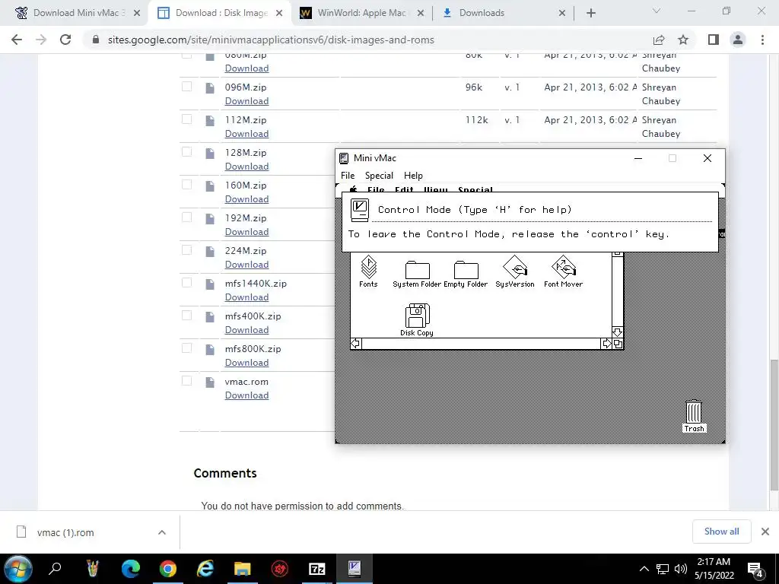Launch Microsoft Edge from taskbar
Viewport: 779px width, 584px height.
[x=131, y=568]
